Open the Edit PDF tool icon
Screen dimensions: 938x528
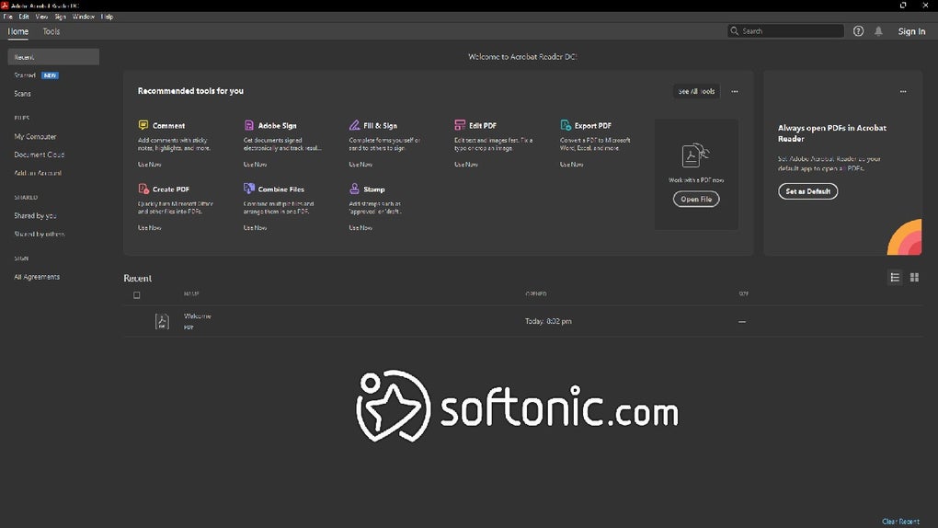tap(460, 125)
